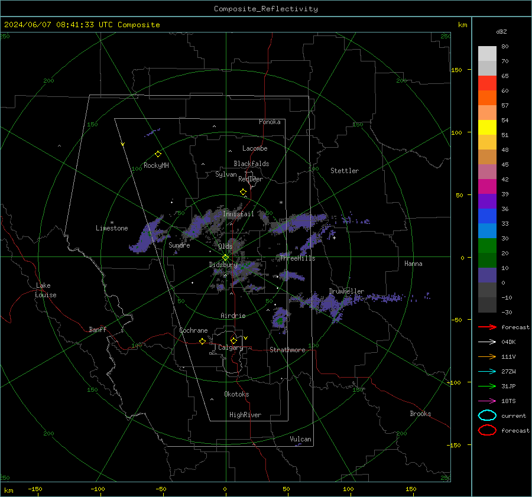
Task: Select the white 04DK arrow legend icon
Action: tap(487, 342)
